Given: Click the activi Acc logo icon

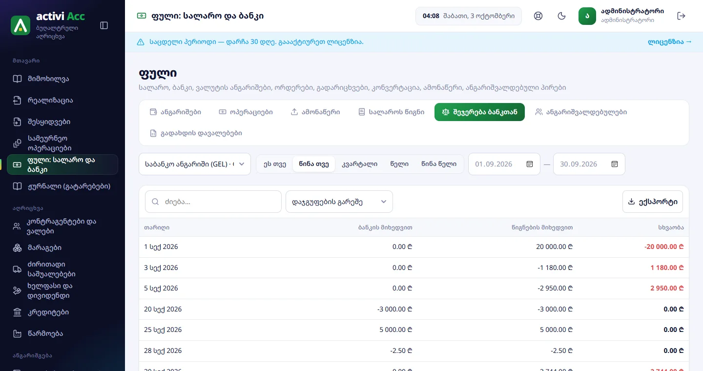Looking at the screenshot, I should pos(21,25).
